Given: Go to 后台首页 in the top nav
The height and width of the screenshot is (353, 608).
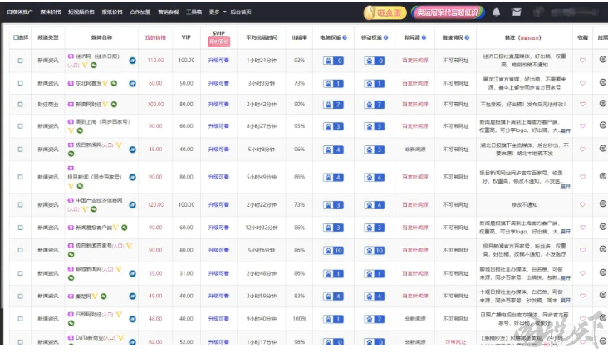Looking at the screenshot, I should 241,12.
